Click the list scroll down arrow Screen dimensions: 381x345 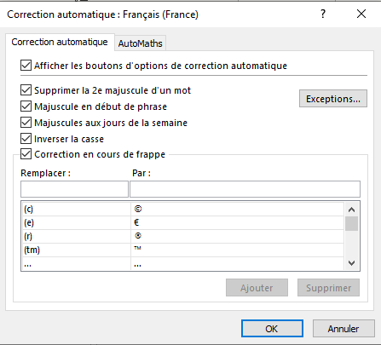pyautogui.click(x=351, y=263)
